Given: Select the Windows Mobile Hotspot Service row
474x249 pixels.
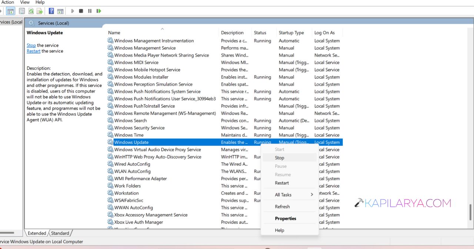Looking at the screenshot, I should (224, 70).
